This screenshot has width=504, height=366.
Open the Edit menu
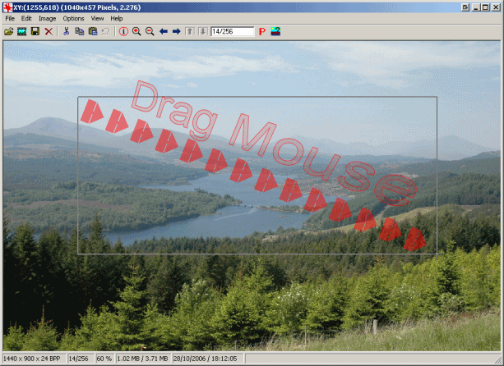(26, 19)
